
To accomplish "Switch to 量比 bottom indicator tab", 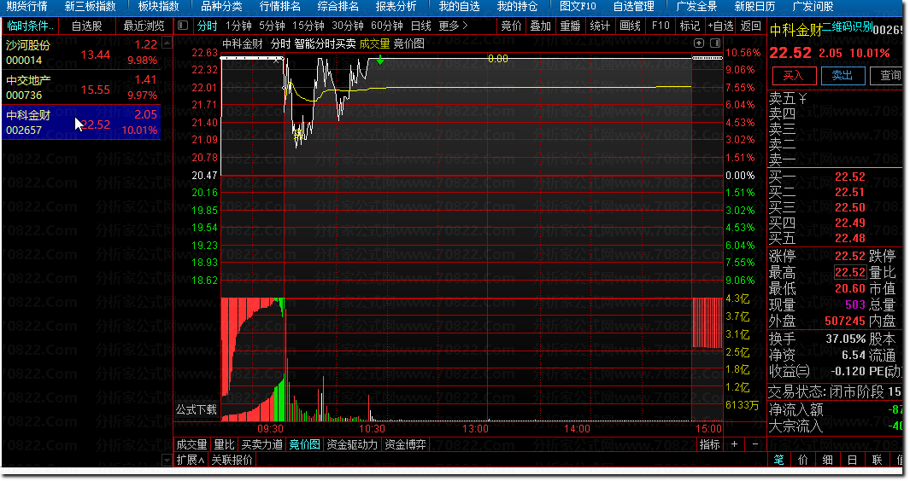I will tap(224, 444).
